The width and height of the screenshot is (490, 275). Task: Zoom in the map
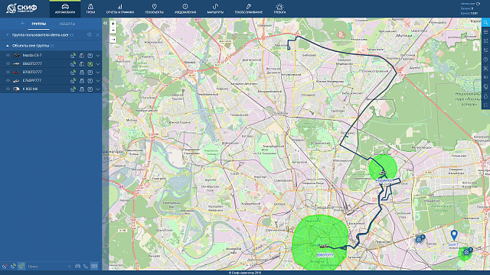(x=113, y=24)
